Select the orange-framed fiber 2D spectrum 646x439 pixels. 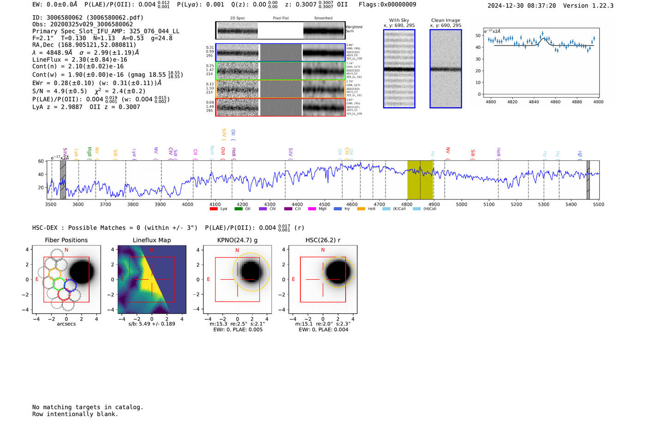point(237,89)
